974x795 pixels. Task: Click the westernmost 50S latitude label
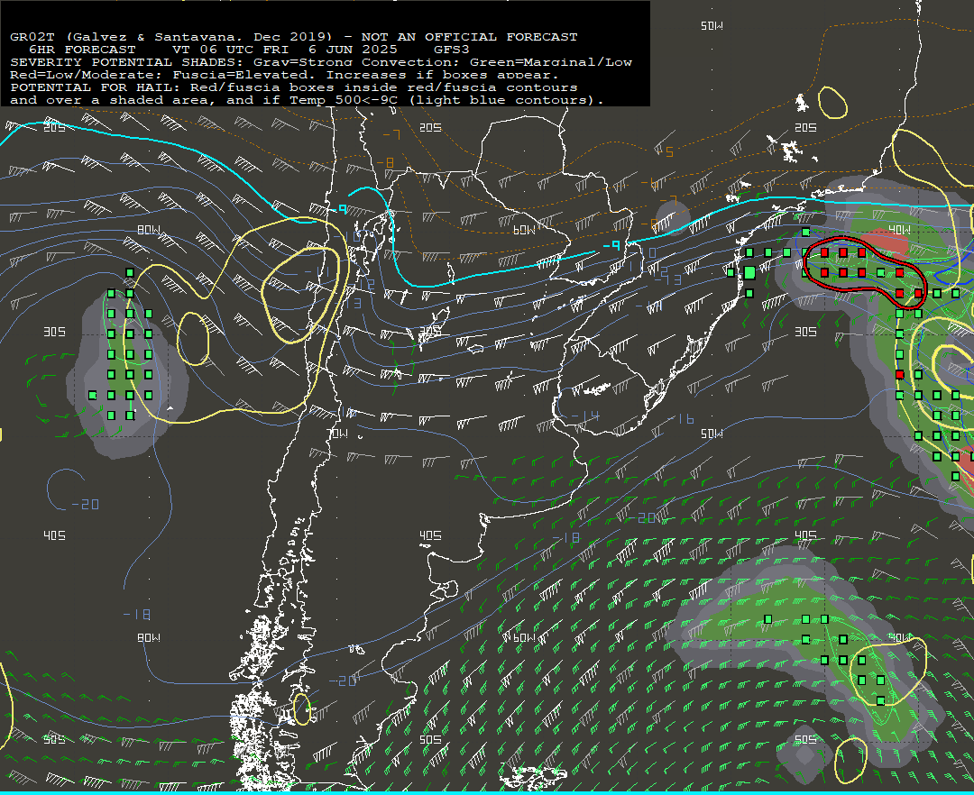55,739
